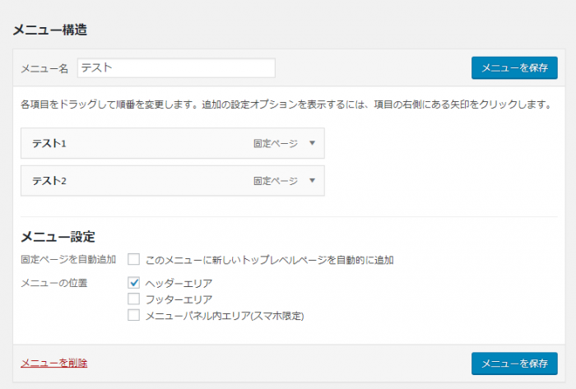The image size is (576, 389).
Task: Uncheck the ヘッダーエリア checkbox
Action: [x=134, y=283]
